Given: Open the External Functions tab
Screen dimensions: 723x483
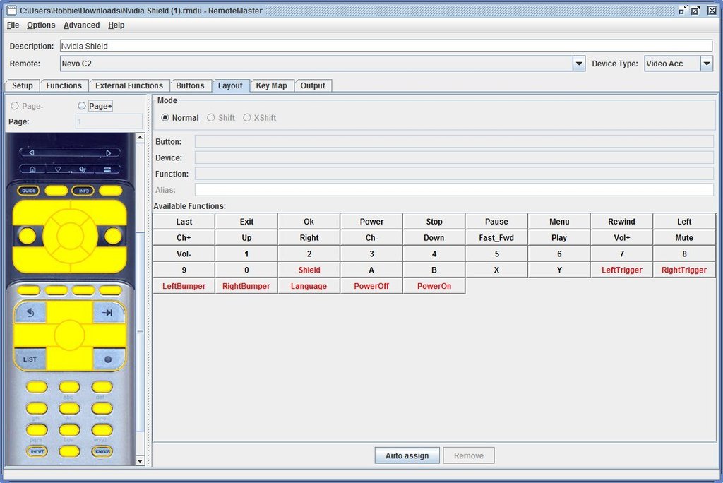Looking at the screenshot, I should pos(129,85).
